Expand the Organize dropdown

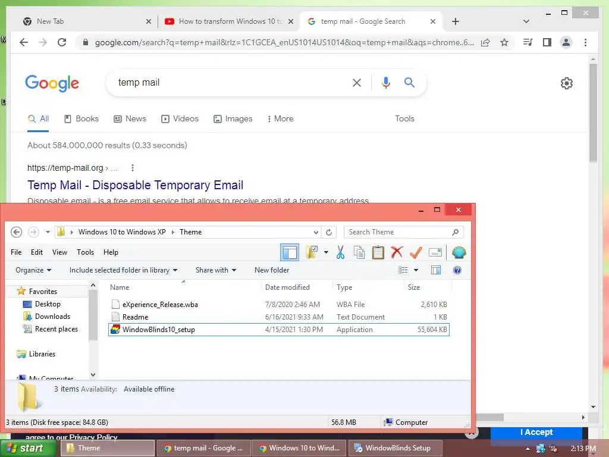[x=33, y=270]
